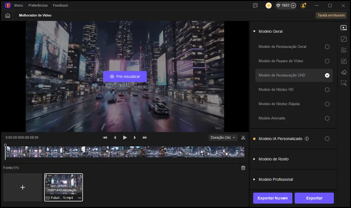Click the Exportar Nuvem button
Image resolution: width=351 pixels, height=208 pixels.
pyautogui.click(x=273, y=198)
